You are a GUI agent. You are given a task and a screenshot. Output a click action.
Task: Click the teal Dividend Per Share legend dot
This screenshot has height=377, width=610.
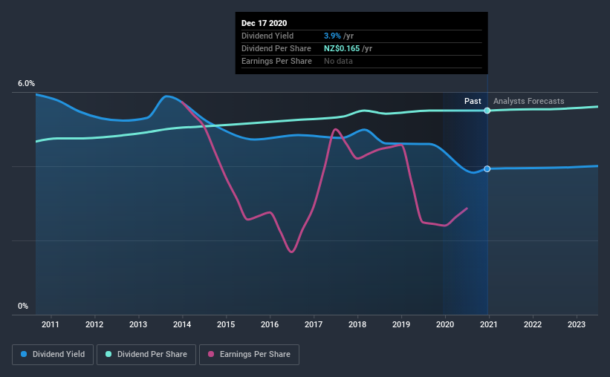(108, 354)
